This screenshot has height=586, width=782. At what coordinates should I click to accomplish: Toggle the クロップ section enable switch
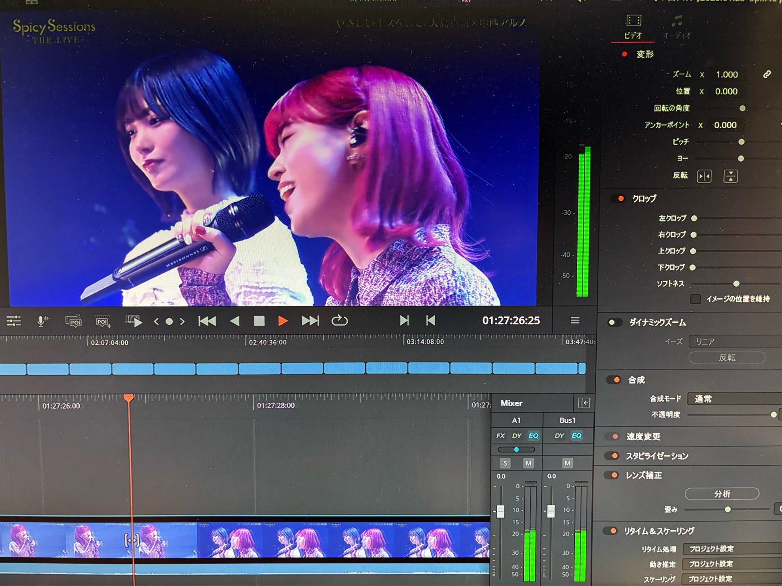618,199
